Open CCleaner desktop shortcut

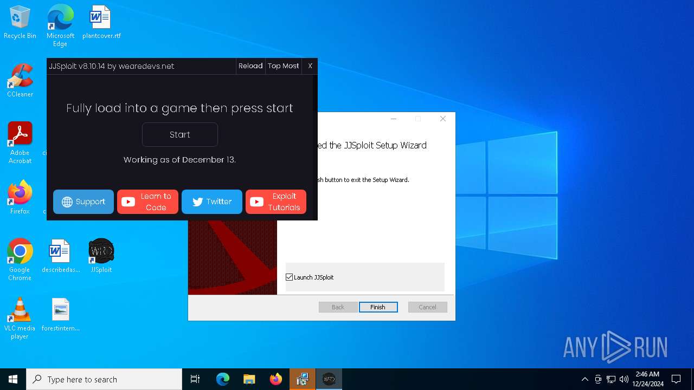(20, 81)
